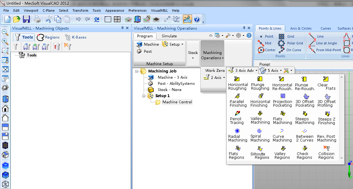Screen dimensions: 353x189
Task: Open the VisualMILL menu
Action: coord(159,10)
